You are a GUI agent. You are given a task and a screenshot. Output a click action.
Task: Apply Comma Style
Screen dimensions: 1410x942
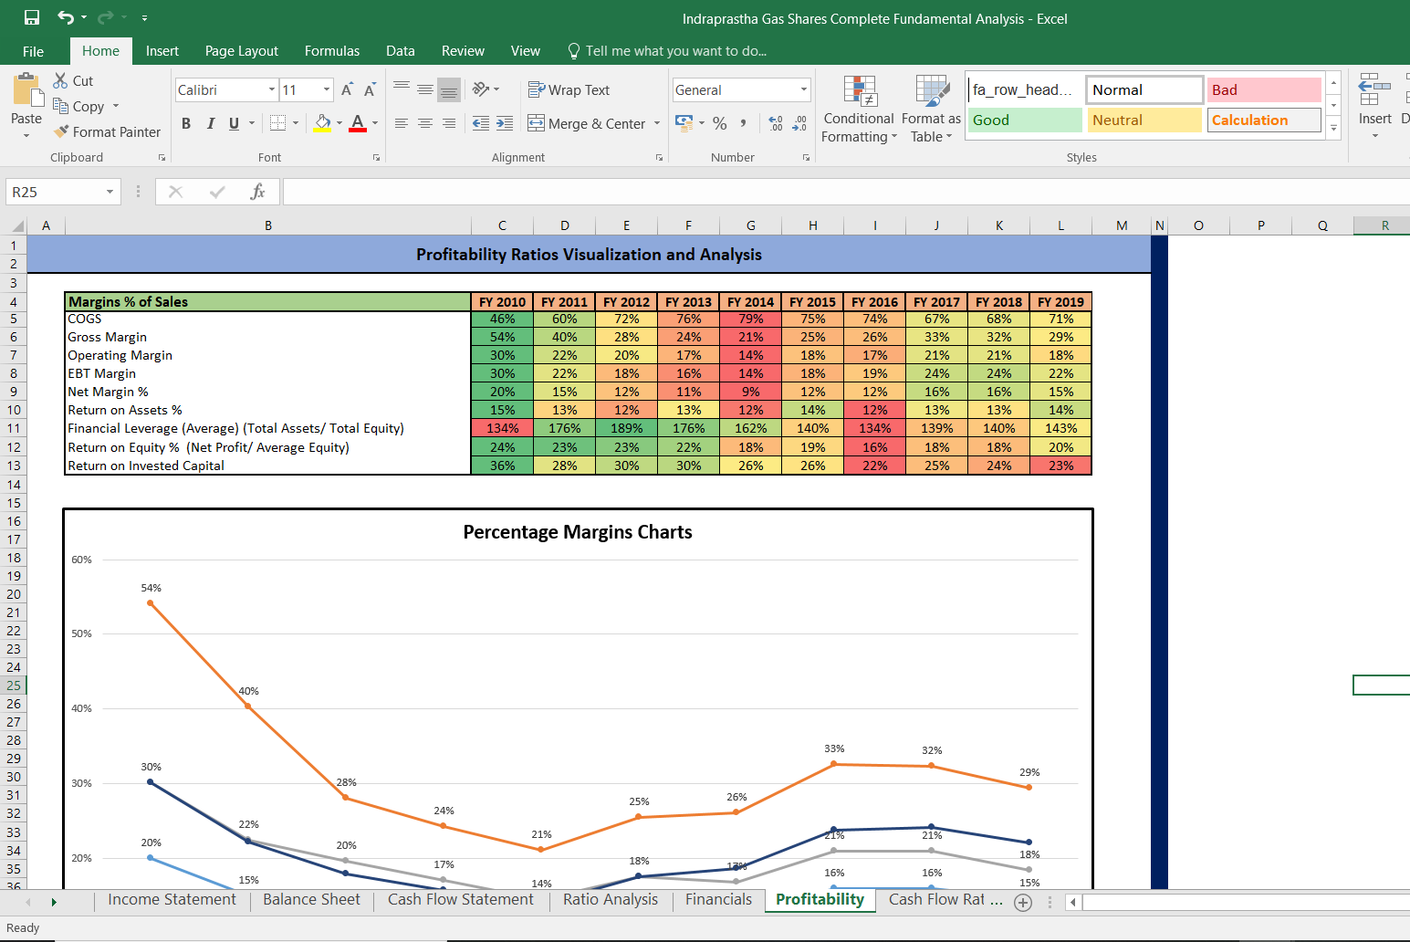point(744,123)
